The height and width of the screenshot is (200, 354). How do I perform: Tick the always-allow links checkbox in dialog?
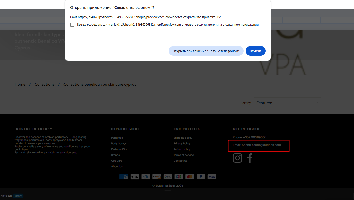(72, 25)
